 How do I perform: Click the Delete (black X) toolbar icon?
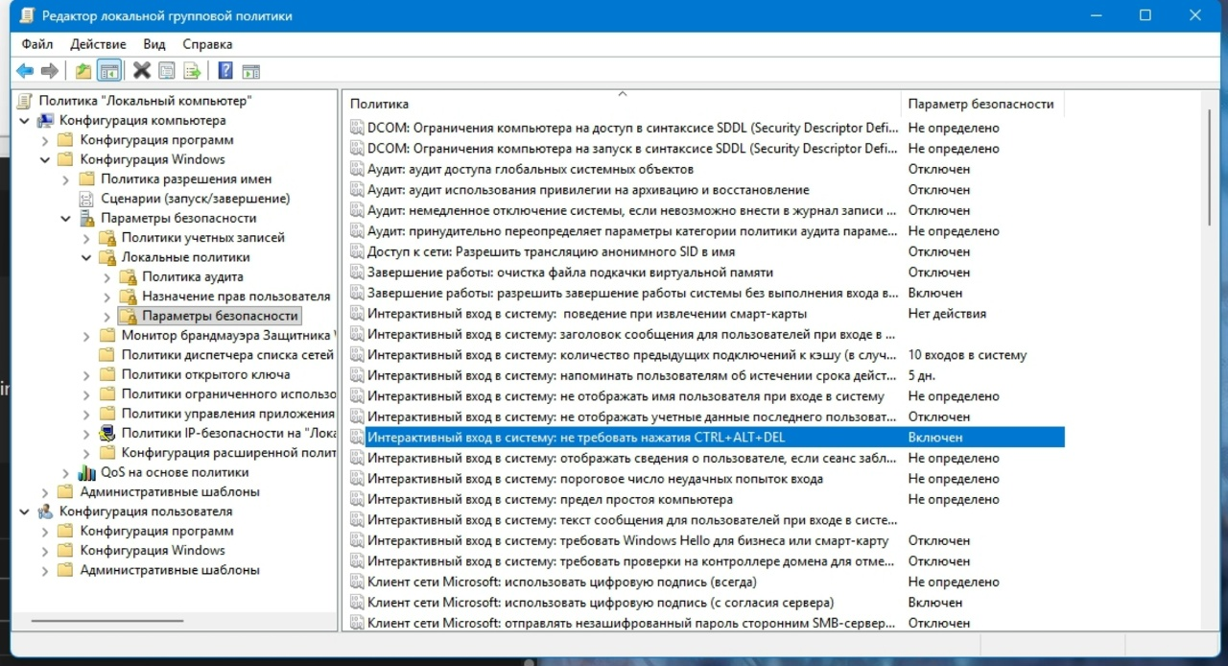coord(142,70)
